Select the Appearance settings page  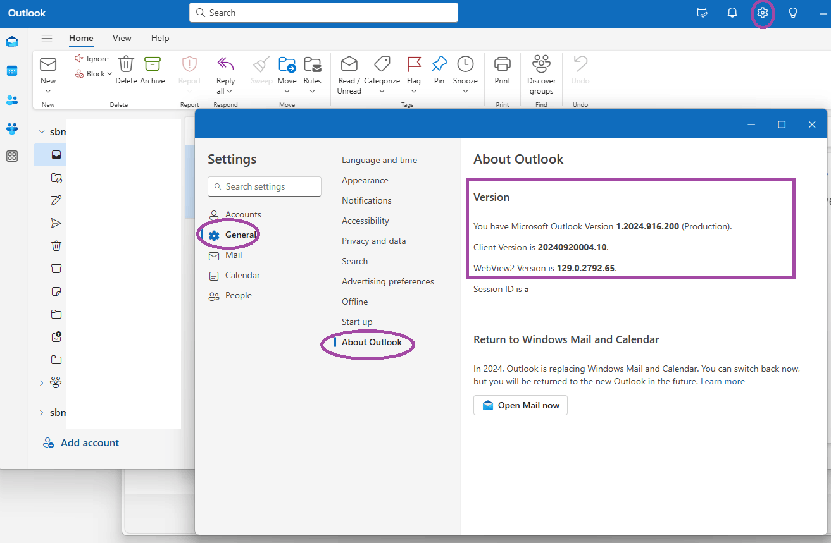tap(365, 181)
